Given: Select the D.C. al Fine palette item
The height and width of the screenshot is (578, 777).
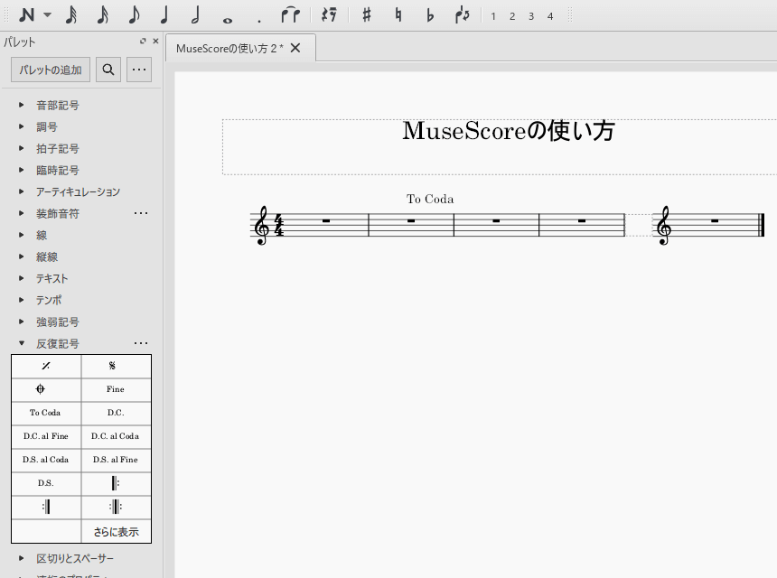Looking at the screenshot, I should tap(46, 436).
